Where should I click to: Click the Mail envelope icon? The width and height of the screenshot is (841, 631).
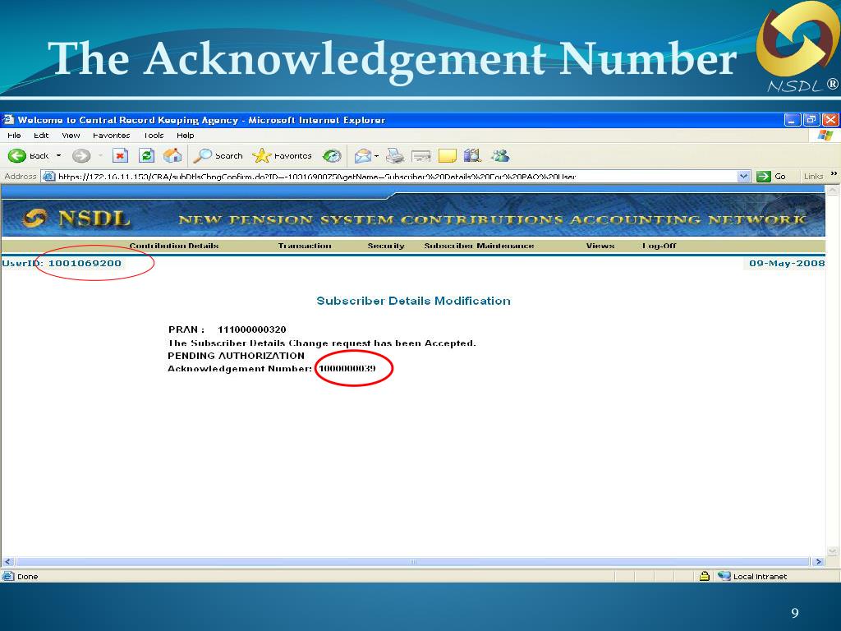(x=363, y=156)
